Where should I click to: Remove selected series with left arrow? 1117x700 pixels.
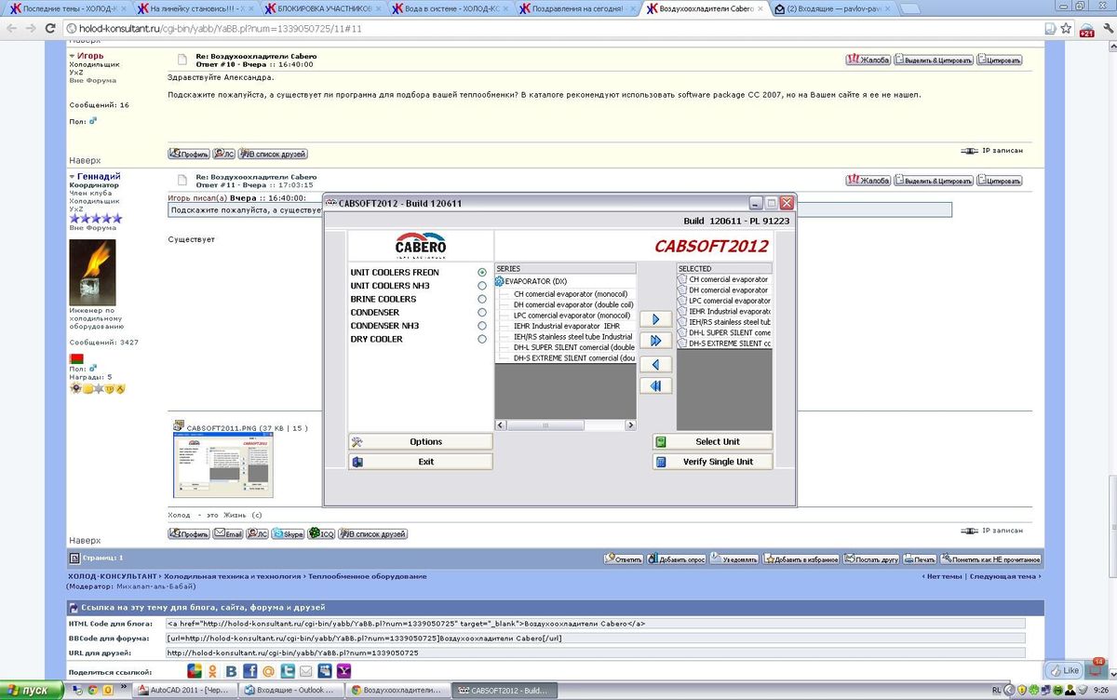pyautogui.click(x=656, y=364)
